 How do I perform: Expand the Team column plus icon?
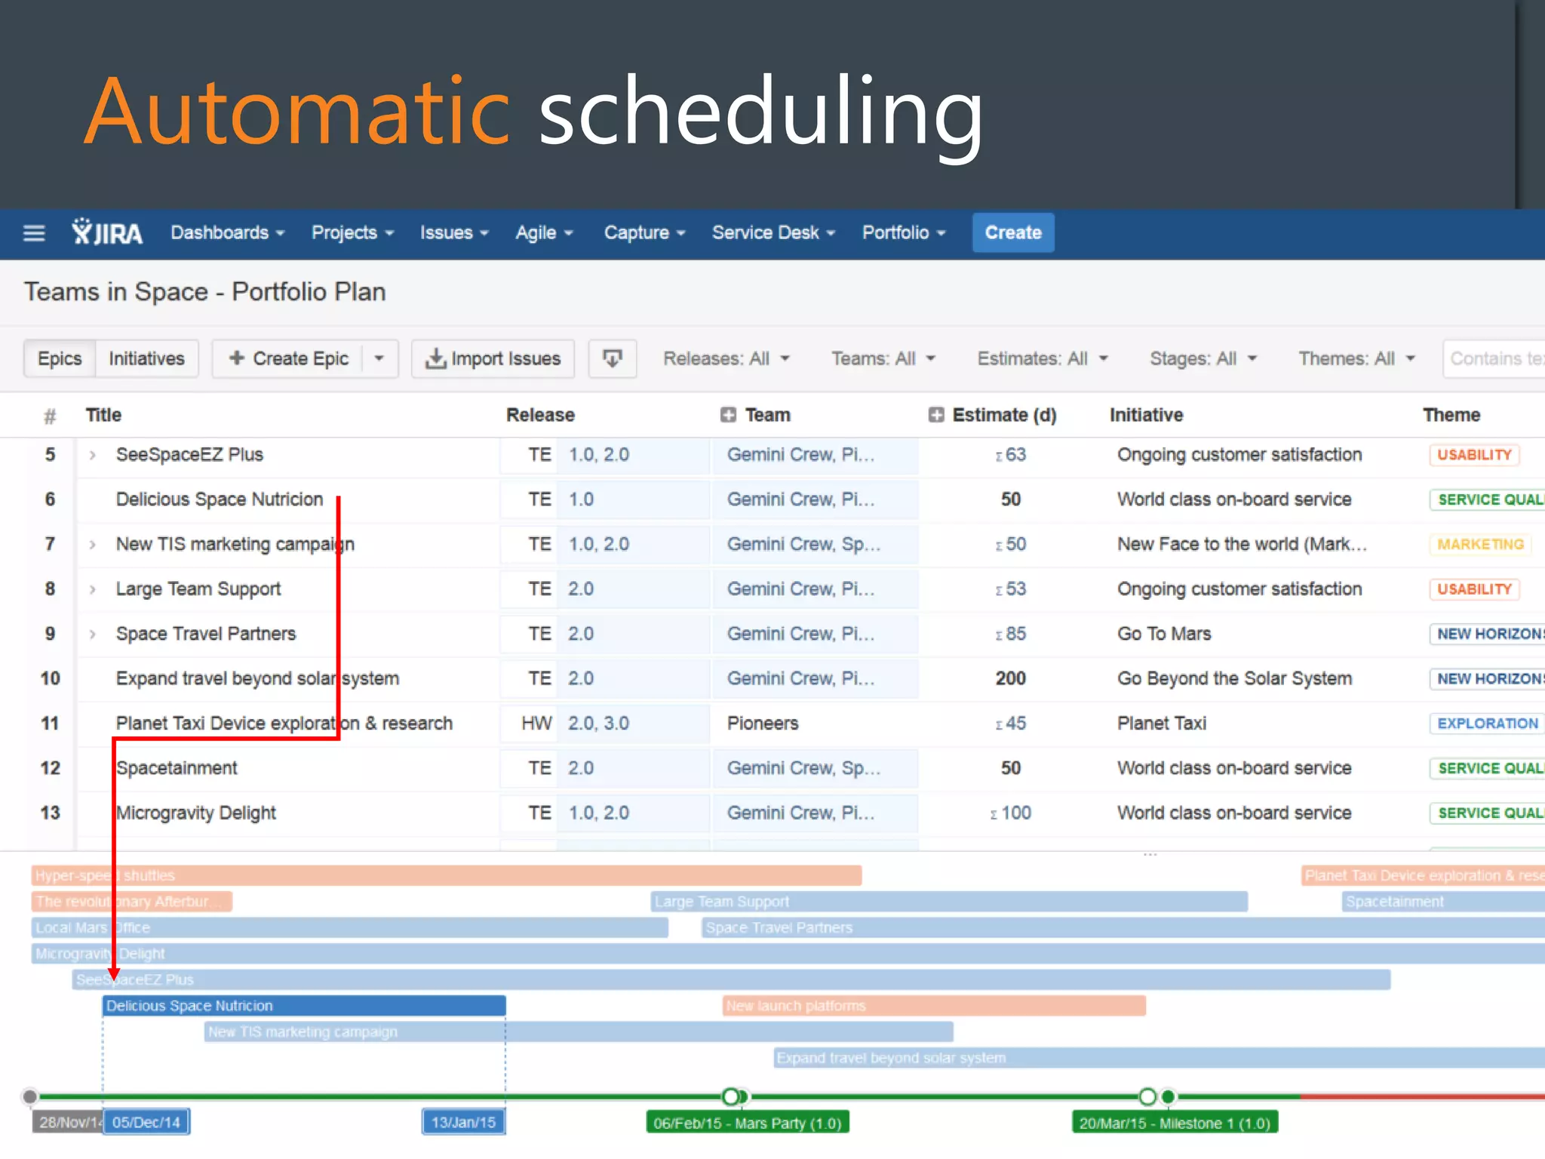tap(728, 415)
